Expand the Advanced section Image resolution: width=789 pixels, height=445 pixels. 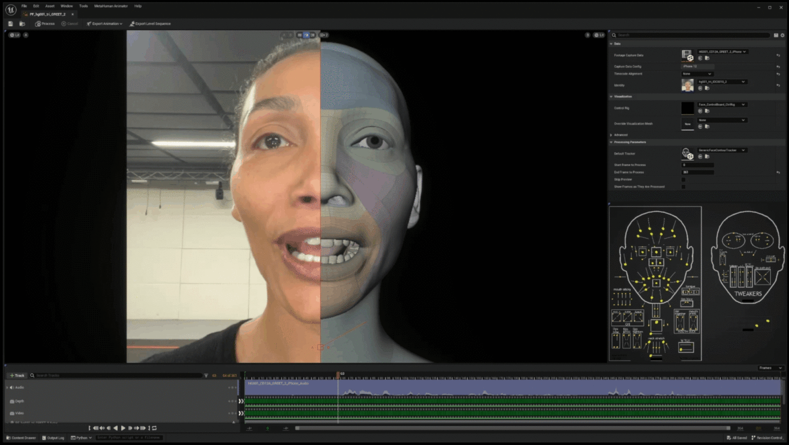[x=620, y=135]
